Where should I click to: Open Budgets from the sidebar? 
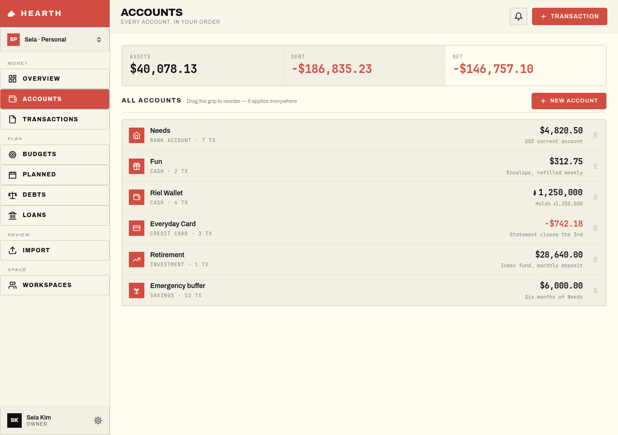55,155
